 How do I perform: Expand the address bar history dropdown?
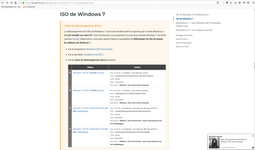click(x=214, y=3)
